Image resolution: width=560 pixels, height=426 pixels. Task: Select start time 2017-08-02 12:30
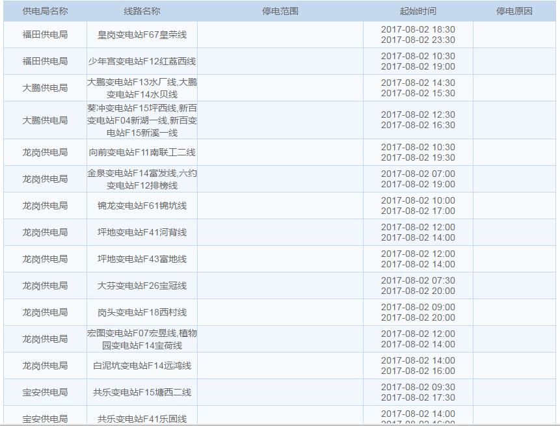(418, 114)
